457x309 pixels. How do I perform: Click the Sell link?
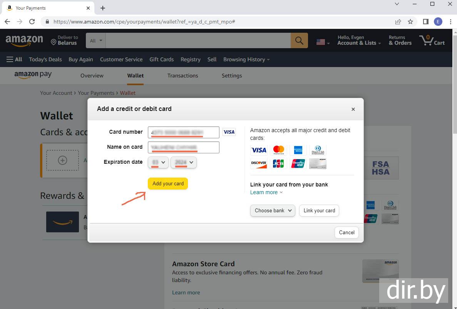212,59
